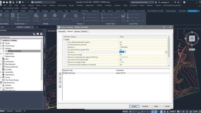Toggle the Point Group operation checkbox
Viewport: 201px width, 113px height.
pos(63,73)
